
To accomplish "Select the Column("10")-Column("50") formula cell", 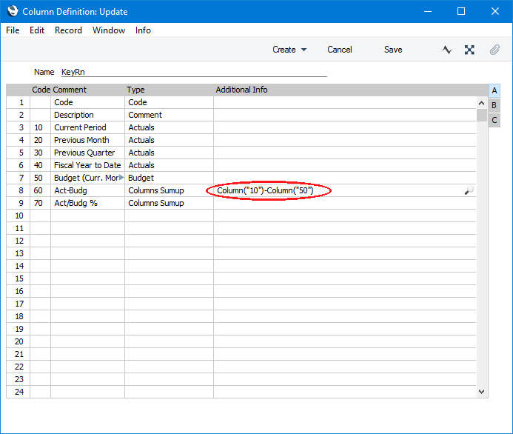I will click(x=344, y=190).
